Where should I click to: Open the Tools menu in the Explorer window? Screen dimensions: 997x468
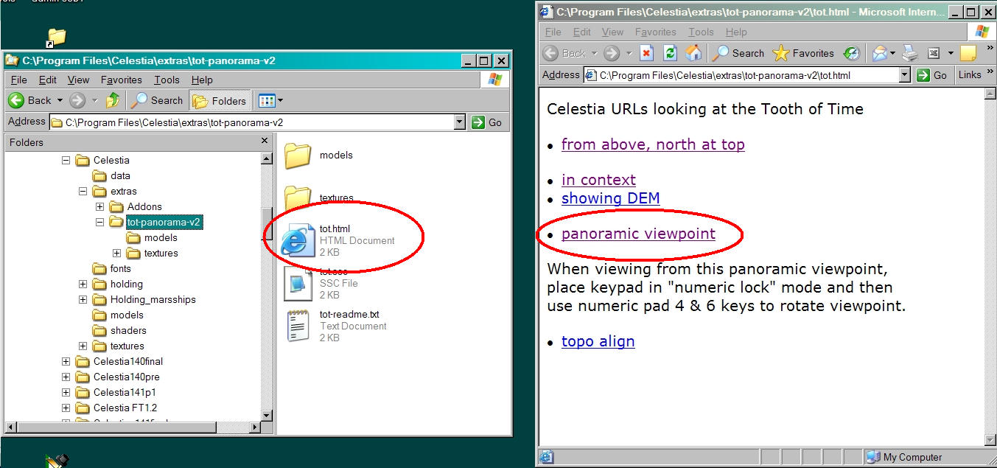coord(167,80)
